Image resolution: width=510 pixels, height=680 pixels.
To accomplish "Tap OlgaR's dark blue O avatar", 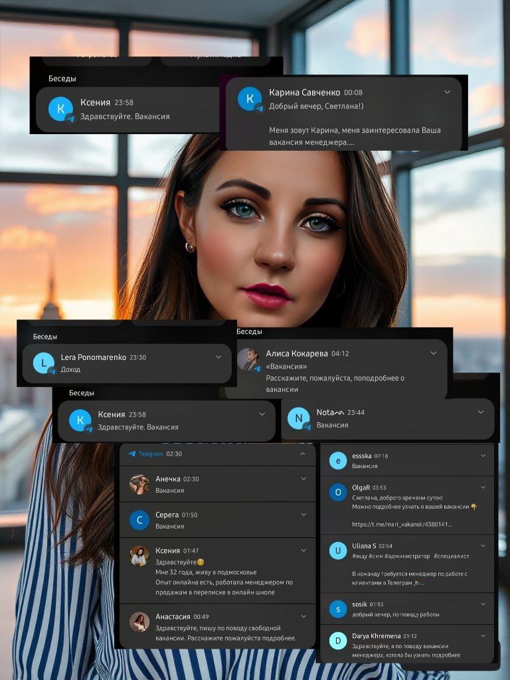I will coord(338,492).
